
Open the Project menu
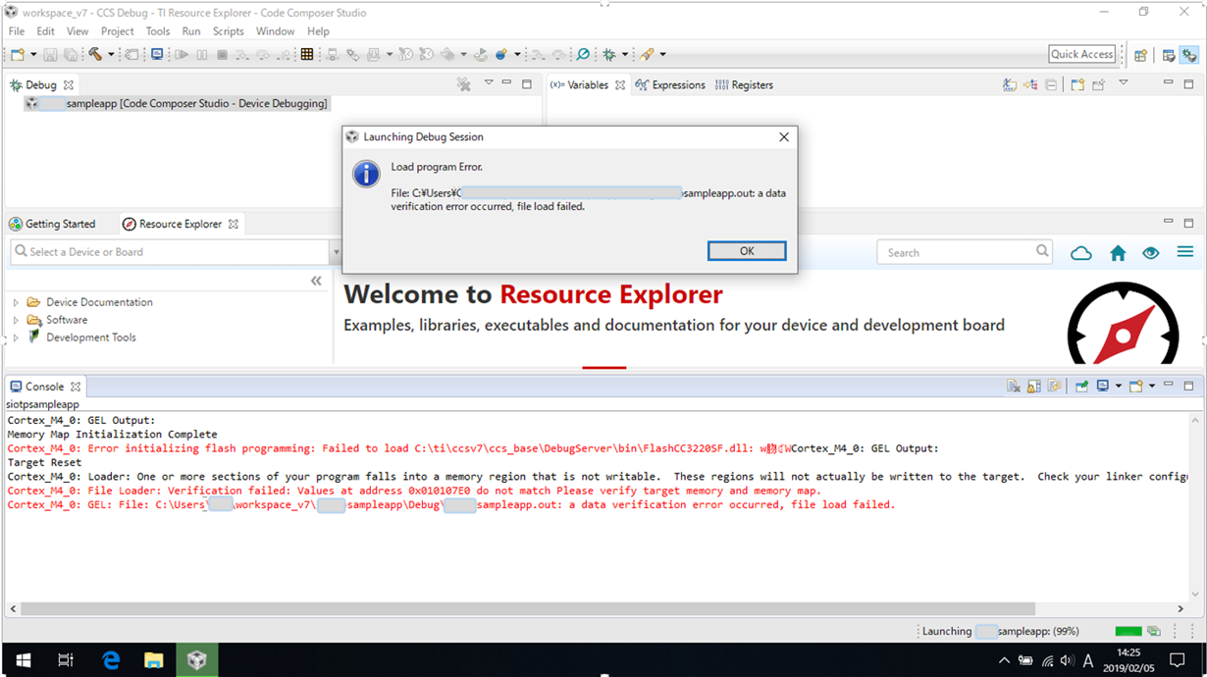point(117,31)
